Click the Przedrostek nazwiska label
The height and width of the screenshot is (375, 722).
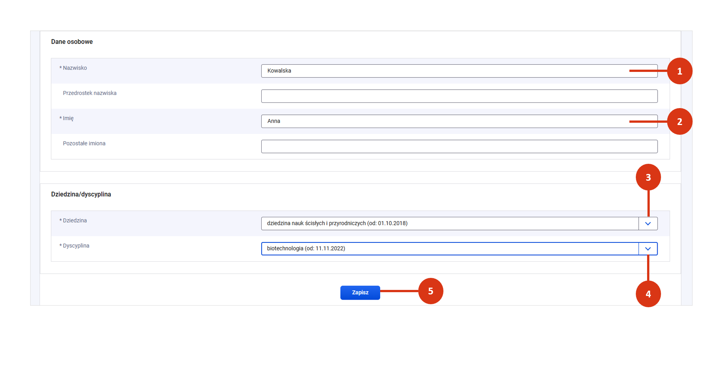tap(90, 93)
